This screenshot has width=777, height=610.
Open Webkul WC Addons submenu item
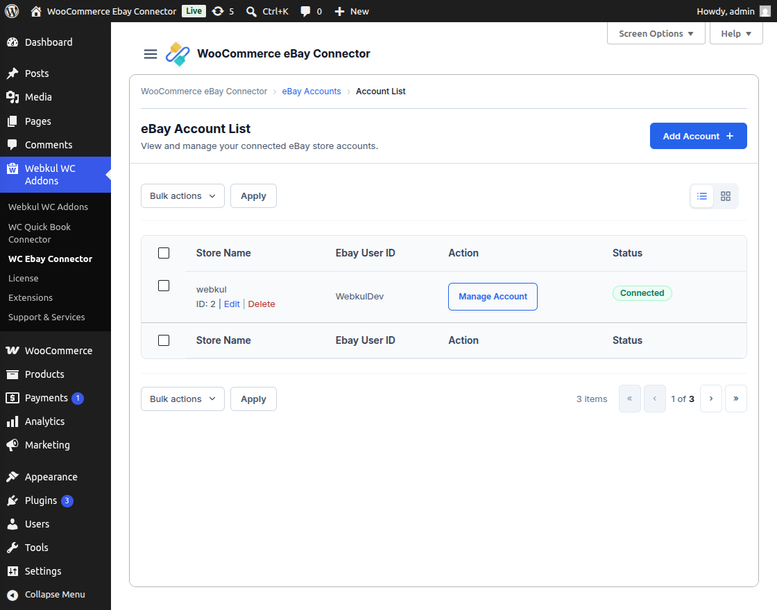click(48, 207)
